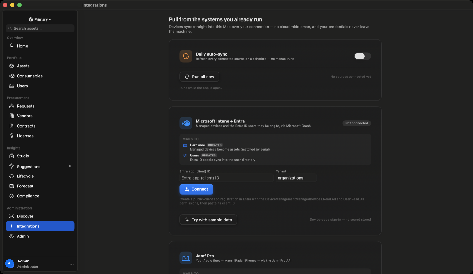Click the Not connected status badge

(357, 123)
